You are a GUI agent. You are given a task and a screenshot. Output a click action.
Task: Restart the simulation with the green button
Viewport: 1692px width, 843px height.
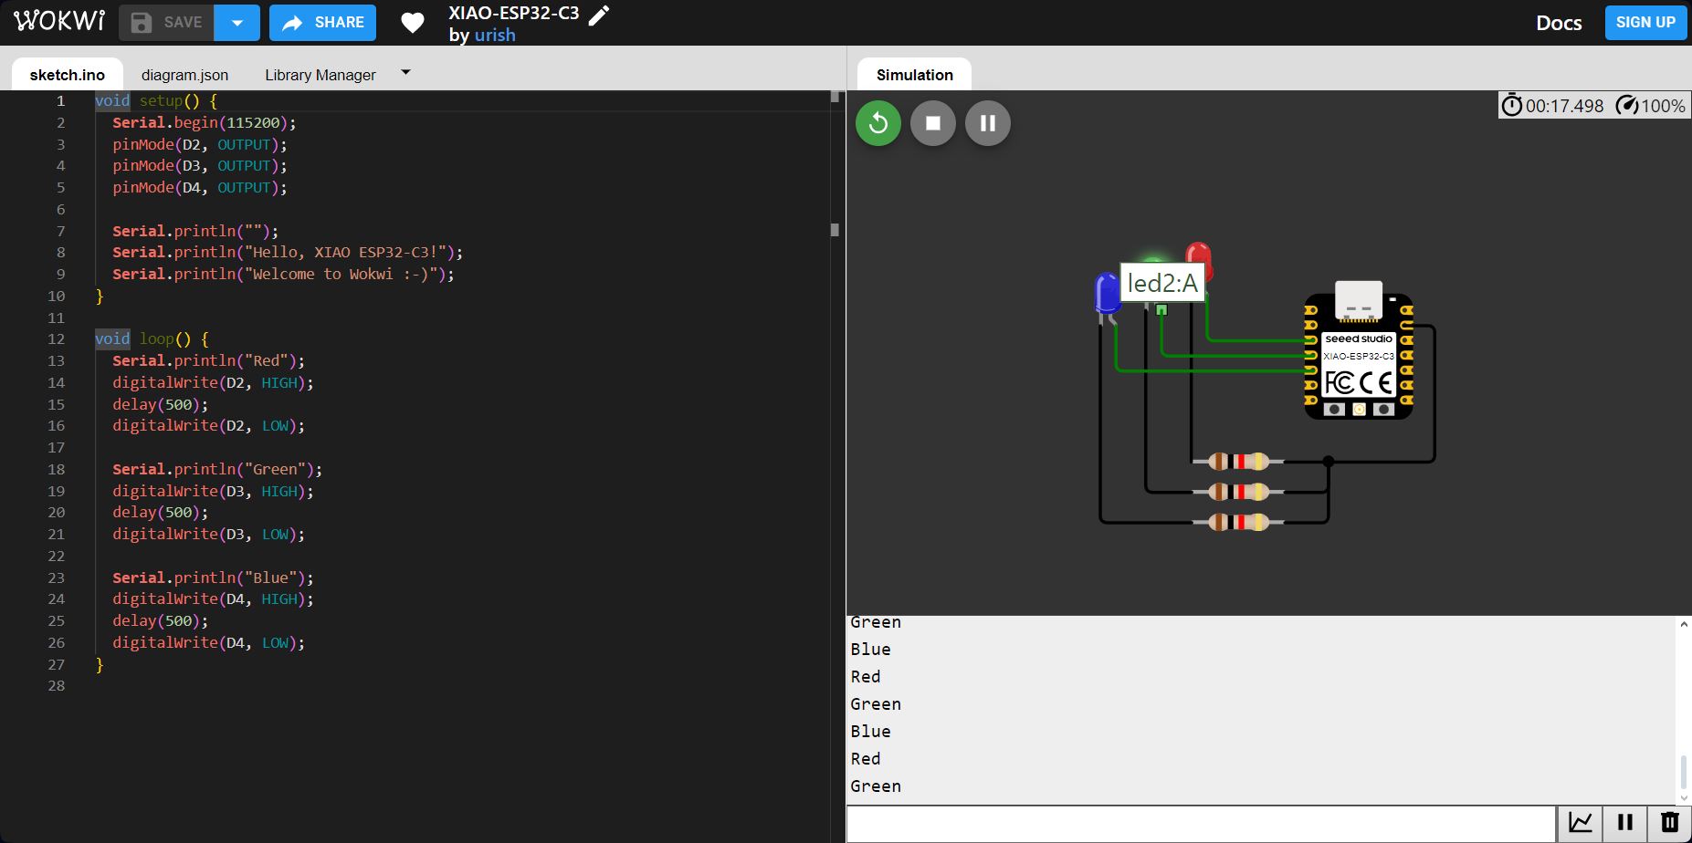pyautogui.click(x=878, y=123)
